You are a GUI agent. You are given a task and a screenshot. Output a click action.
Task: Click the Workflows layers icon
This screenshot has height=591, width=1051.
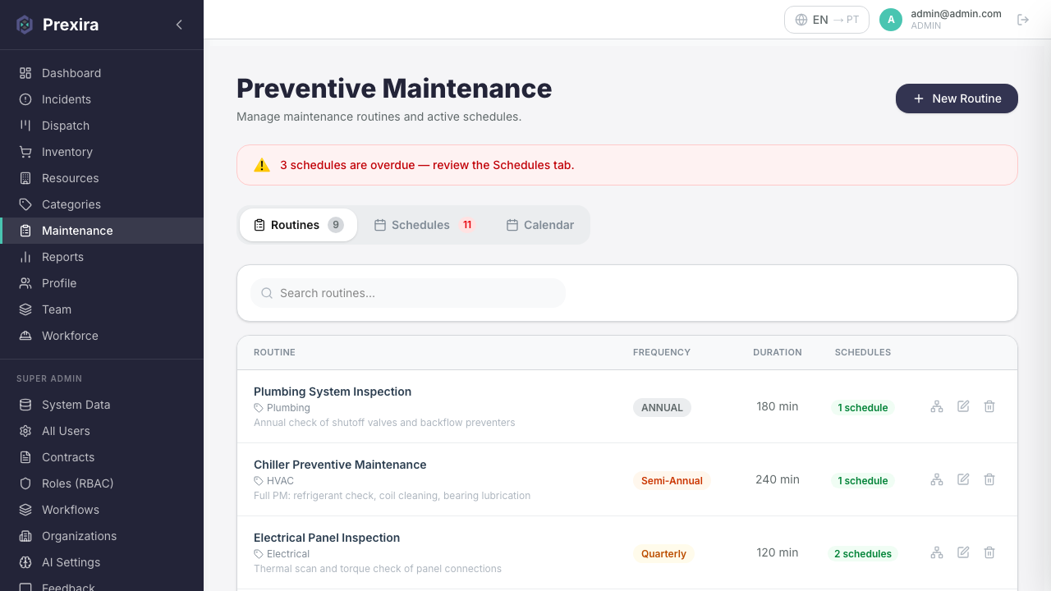(x=25, y=510)
